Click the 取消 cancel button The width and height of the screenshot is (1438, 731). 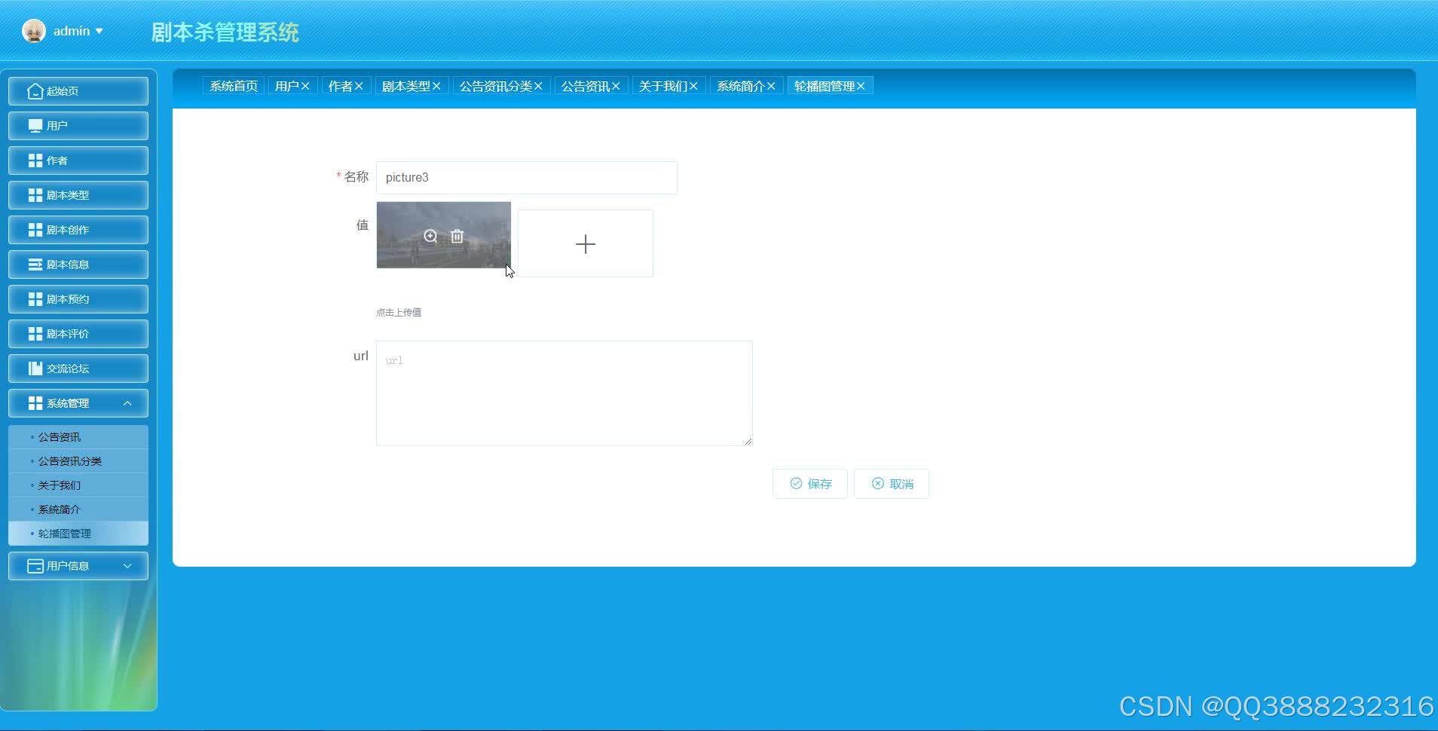click(892, 484)
